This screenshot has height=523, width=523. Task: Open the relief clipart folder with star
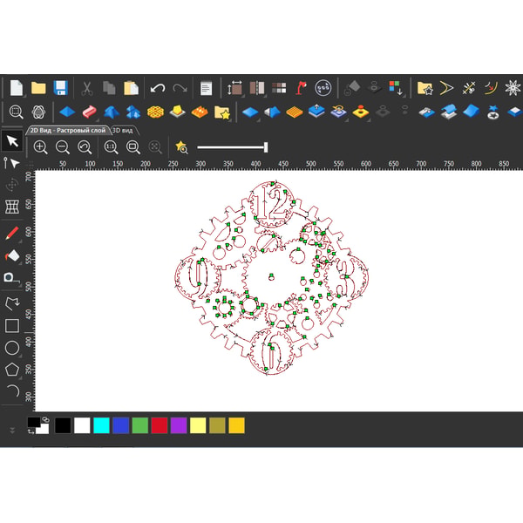[221, 112]
